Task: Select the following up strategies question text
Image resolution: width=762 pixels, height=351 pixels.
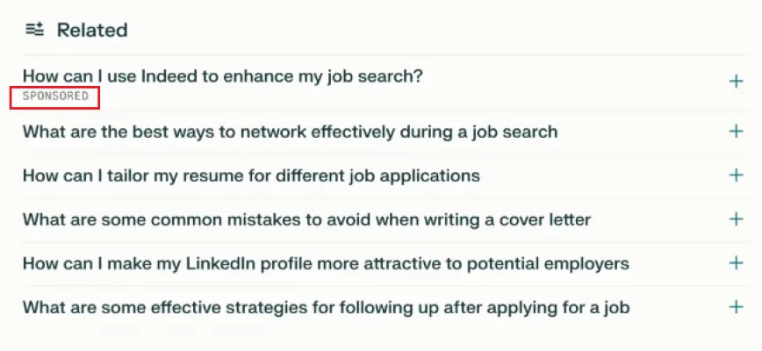Action: [x=326, y=307]
